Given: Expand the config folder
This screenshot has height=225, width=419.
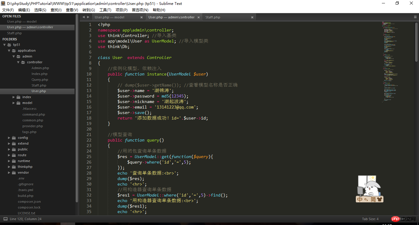Looking at the screenshot, I should (x=9, y=138).
